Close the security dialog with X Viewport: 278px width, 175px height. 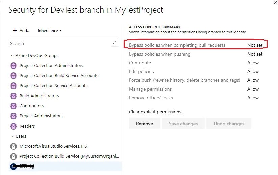(x=276, y=2)
